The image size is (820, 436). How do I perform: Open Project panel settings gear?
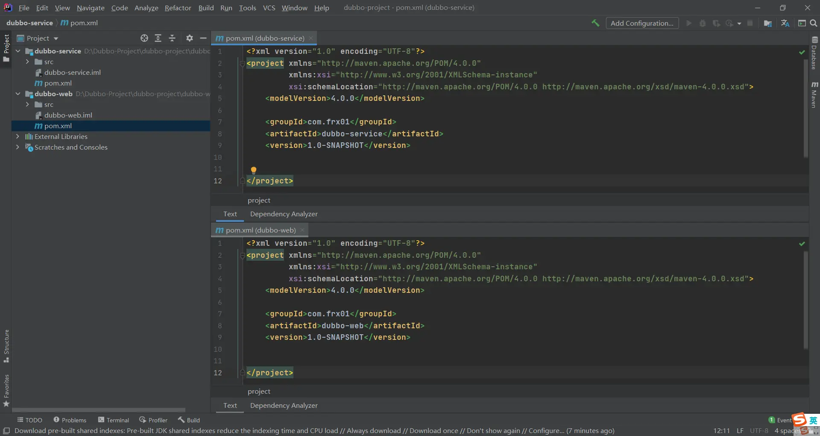tap(190, 38)
